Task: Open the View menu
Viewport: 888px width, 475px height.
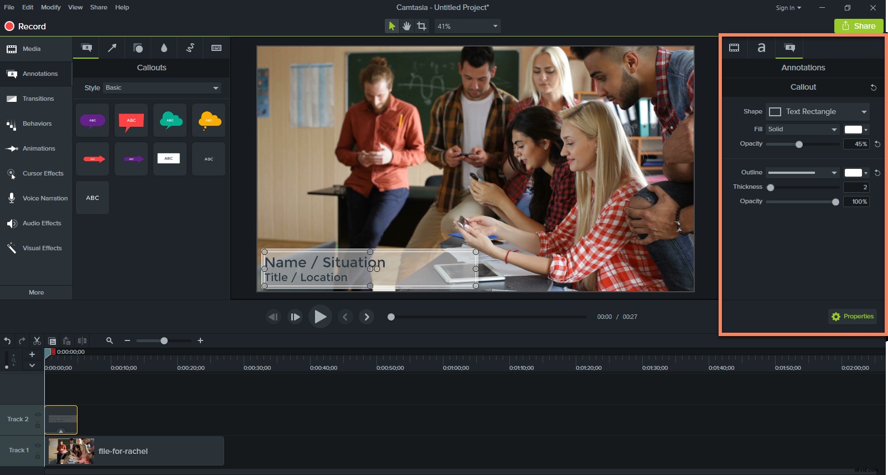Action: tap(75, 7)
